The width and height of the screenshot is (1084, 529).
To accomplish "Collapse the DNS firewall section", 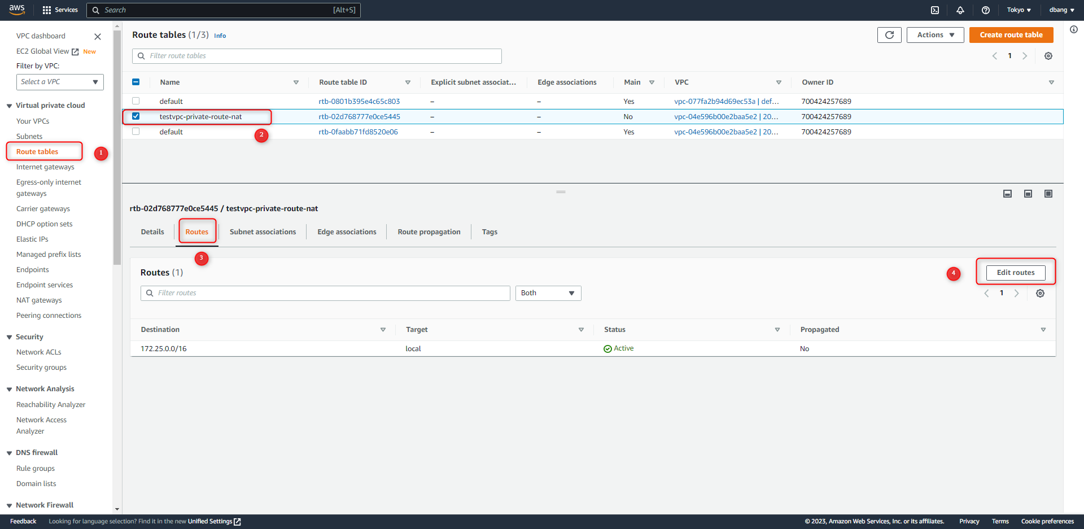I will point(10,453).
